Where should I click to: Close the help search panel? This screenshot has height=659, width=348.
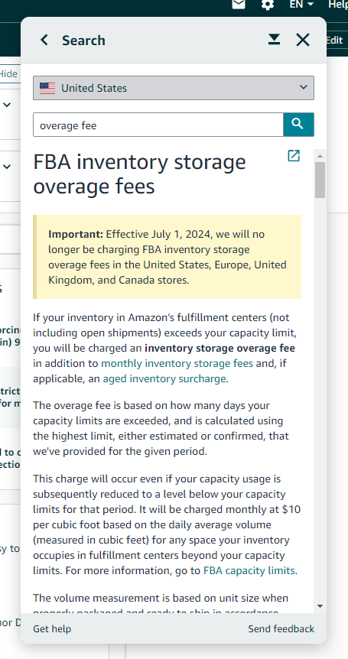[303, 40]
